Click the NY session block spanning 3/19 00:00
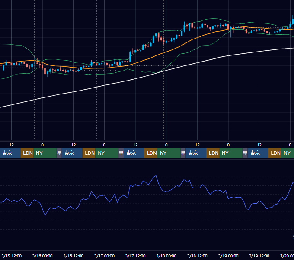Viewport: 294px width, 260px height. pyautogui.click(x=231, y=153)
